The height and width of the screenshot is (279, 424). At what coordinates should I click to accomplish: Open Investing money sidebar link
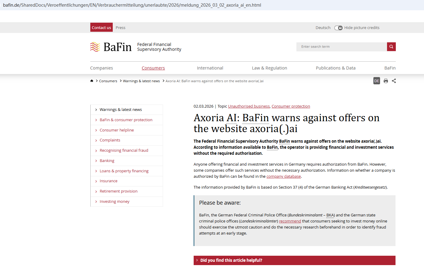115,202
